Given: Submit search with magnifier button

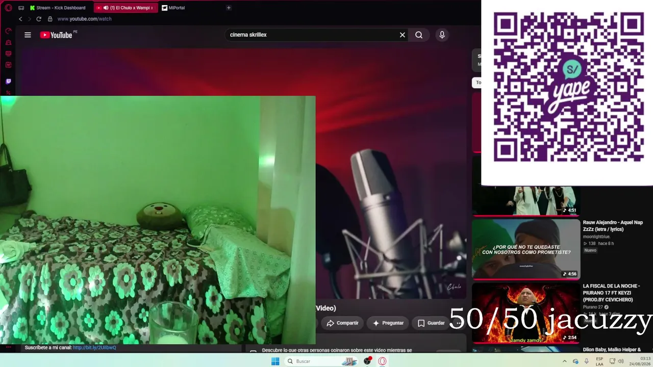Looking at the screenshot, I should (x=419, y=35).
